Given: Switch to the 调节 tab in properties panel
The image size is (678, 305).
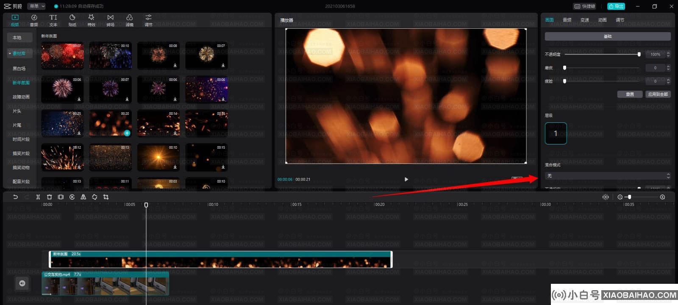Looking at the screenshot, I should (x=620, y=20).
